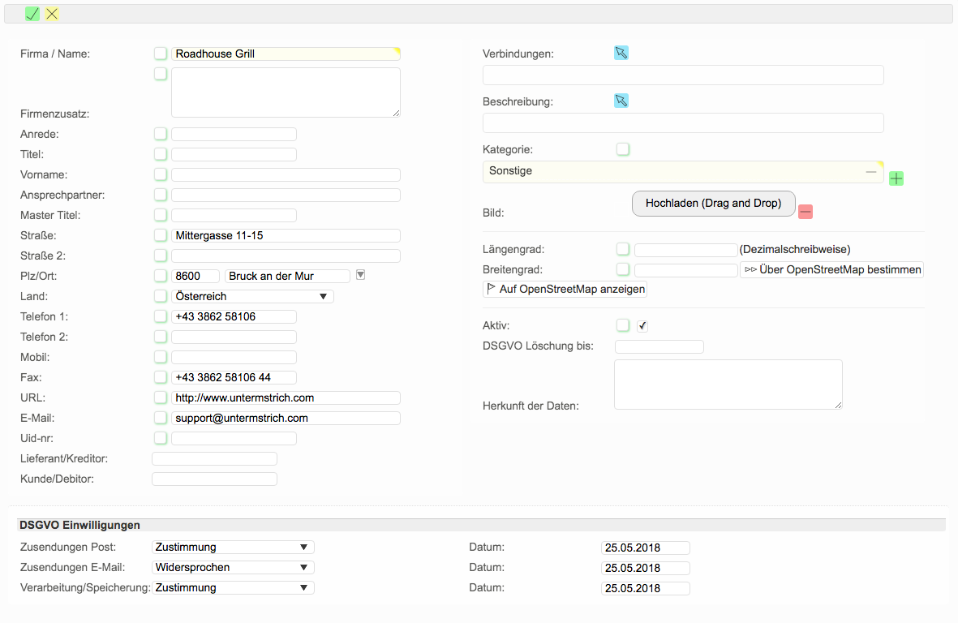Click the red minus icon to remove Bild
The image size is (958, 623).
click(805, 212)
